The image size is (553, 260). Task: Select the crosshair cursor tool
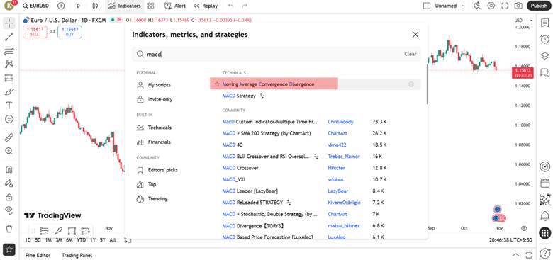pyautogui.click(x=9, y=23)
